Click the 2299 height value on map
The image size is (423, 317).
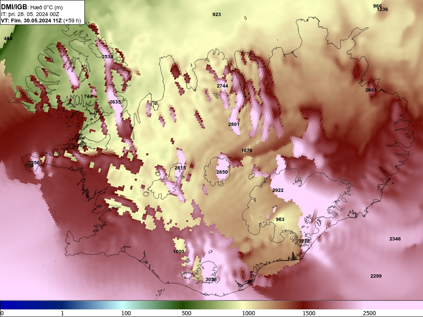tap(376, 276)
